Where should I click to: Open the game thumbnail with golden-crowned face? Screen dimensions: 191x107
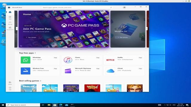coord(135,88)
